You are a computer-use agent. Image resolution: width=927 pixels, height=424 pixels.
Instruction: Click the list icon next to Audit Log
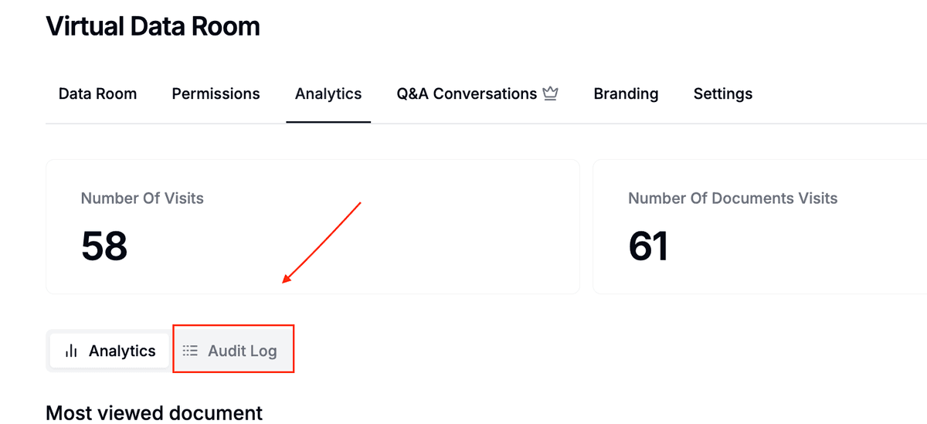point(190,351)
